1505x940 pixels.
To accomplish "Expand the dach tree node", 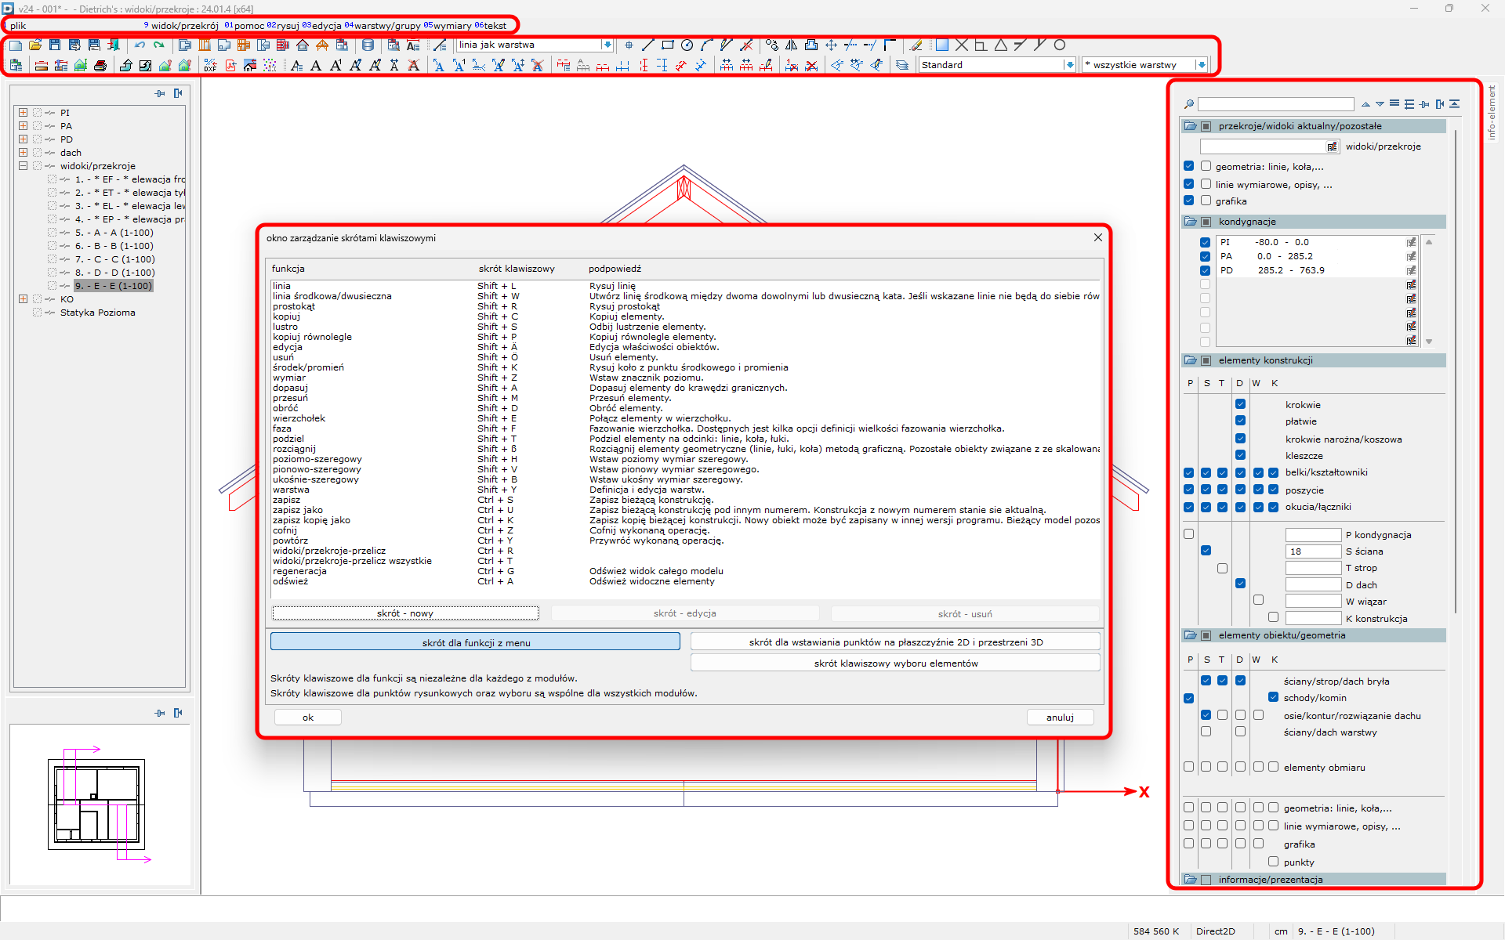I will pos(23,153).
